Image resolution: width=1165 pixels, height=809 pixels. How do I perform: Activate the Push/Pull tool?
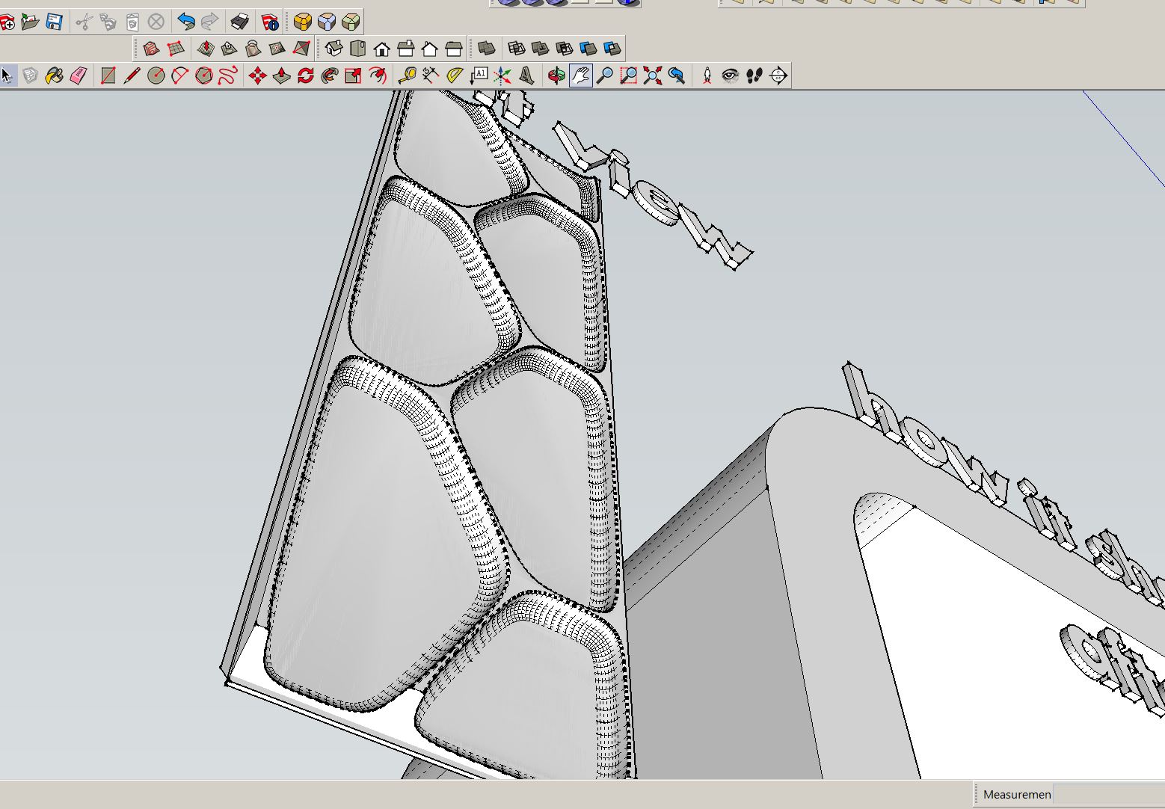pyautogui.click(x=282, y=76)
